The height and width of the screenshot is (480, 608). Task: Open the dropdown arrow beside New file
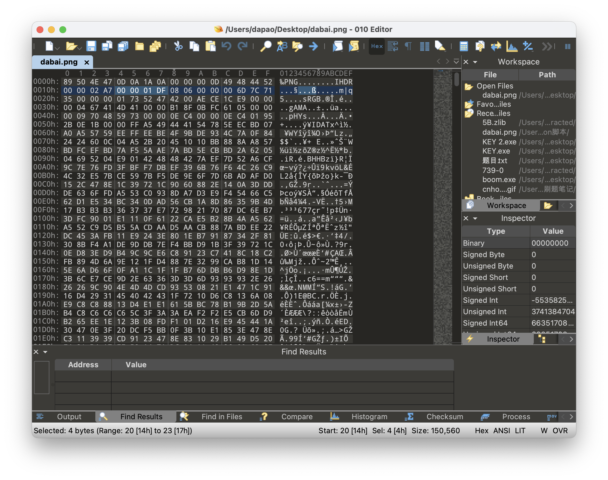[x=57, y=49]
